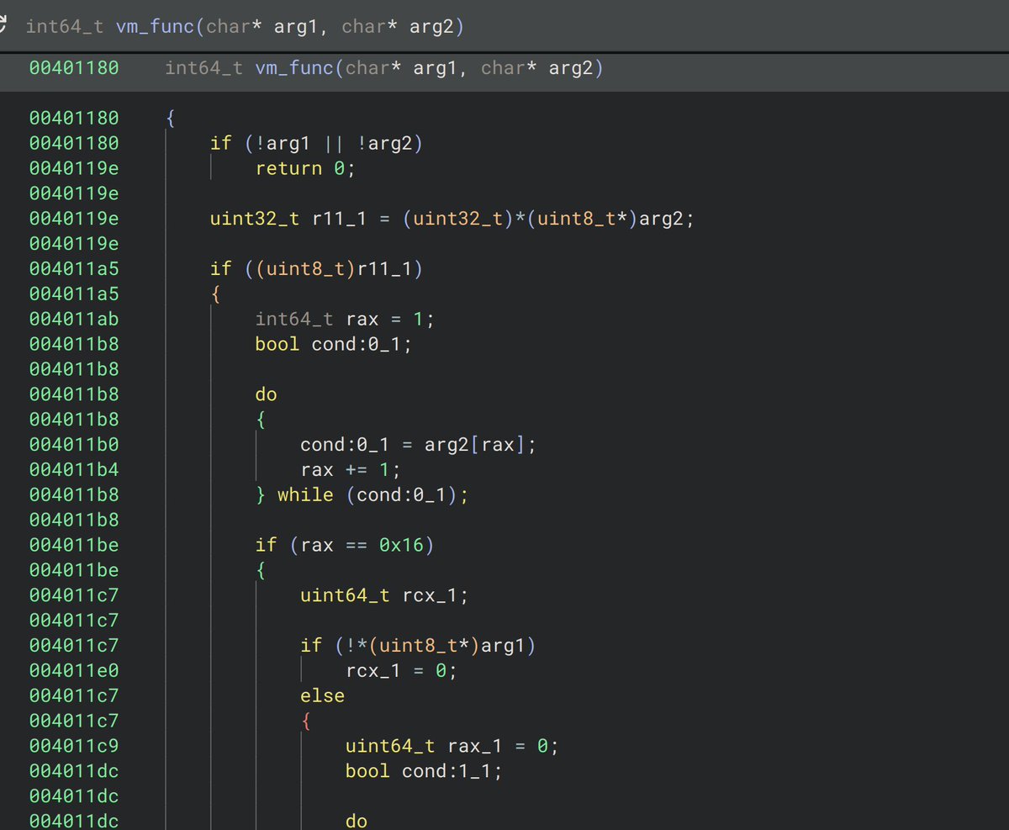Click the rax_1 variable name
Screen dimensions: 1009x830
[474, 747]
